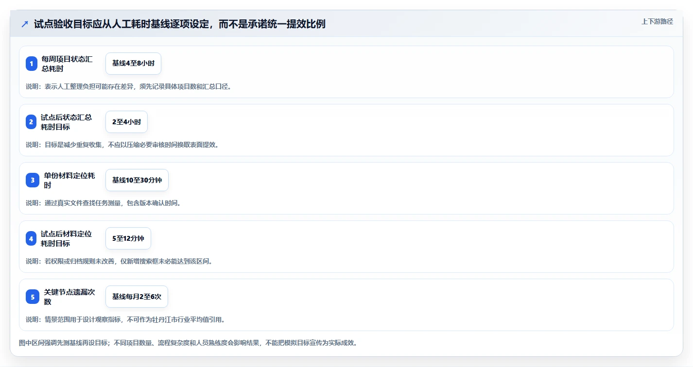Click the main title 试点验收目标
The height and width of the screenshot is (367, 693).
[x=180, y=24]
